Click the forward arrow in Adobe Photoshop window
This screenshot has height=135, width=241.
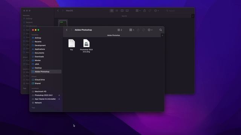71,30
